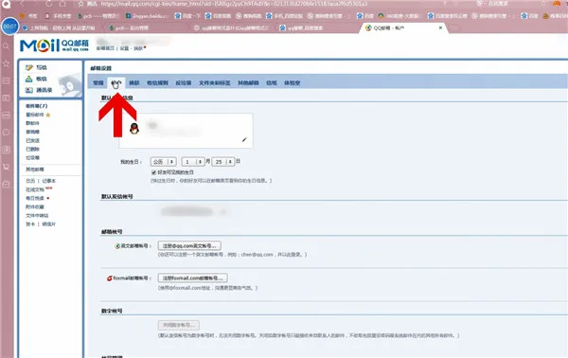Click the yellow star beside 星标邮件

(x=48, y=115)
